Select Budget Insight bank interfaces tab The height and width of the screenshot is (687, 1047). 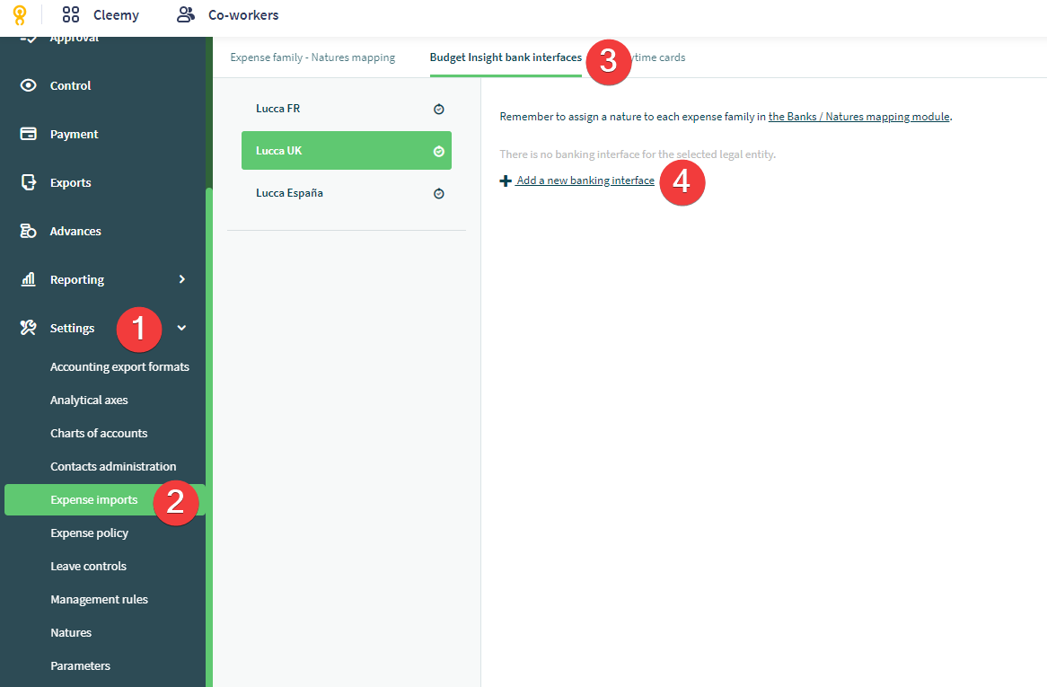(506, 57)
